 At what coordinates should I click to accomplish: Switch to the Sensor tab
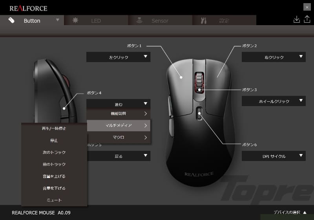pyautogui.click(x=160, y=20)
